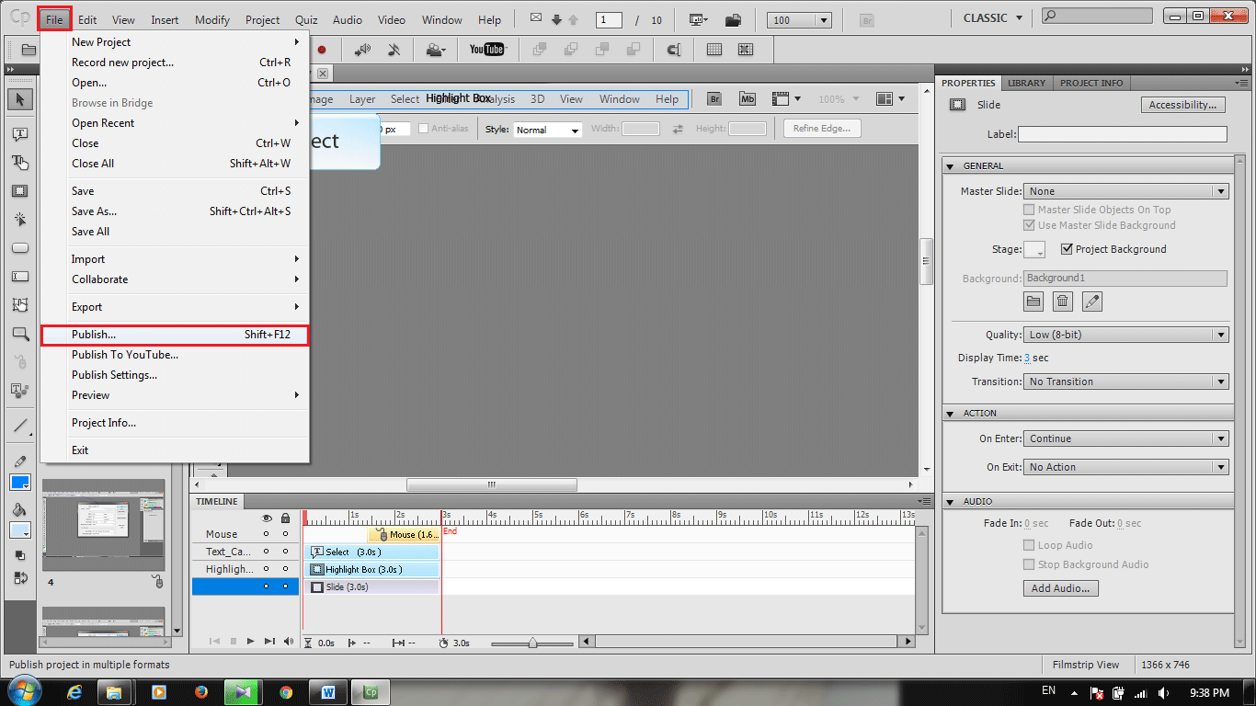Click the Add Audio... button
Viewport: 1256px width, 706px height.
(1061, 588)
